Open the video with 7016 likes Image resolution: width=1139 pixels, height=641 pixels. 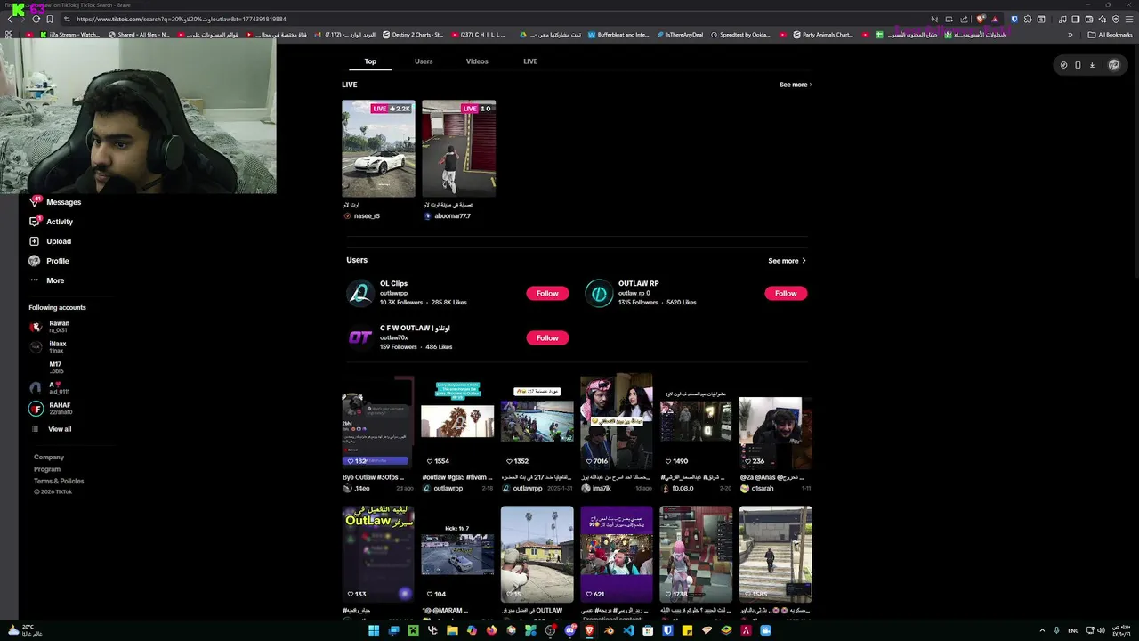tap(617, 422)
